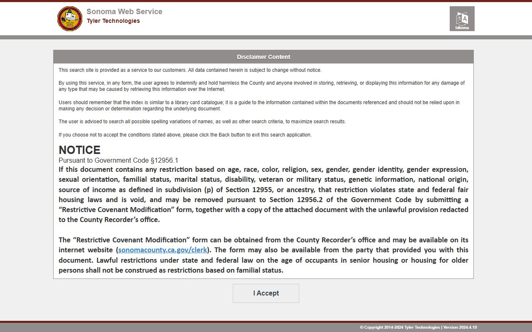The height and width of the screenshot is (332, 532).
Task: Click the Sonoma Web Service title
Action: pos(124,12)
